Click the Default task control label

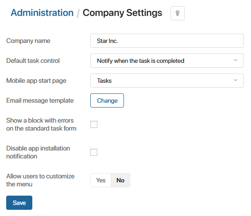[x=33, y=61]
